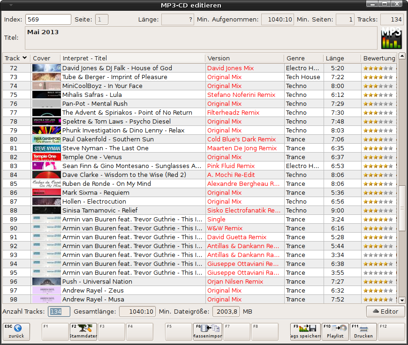408x345 pixels.
Task: Sort by the Bewertung column header
Action: 379,58
